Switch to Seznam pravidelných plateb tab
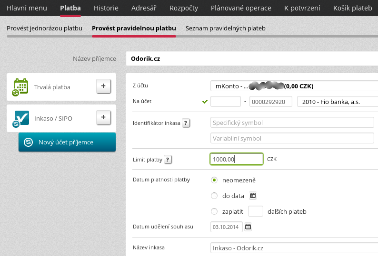Viewport: 378px width, 256px height. coord(225,28)
